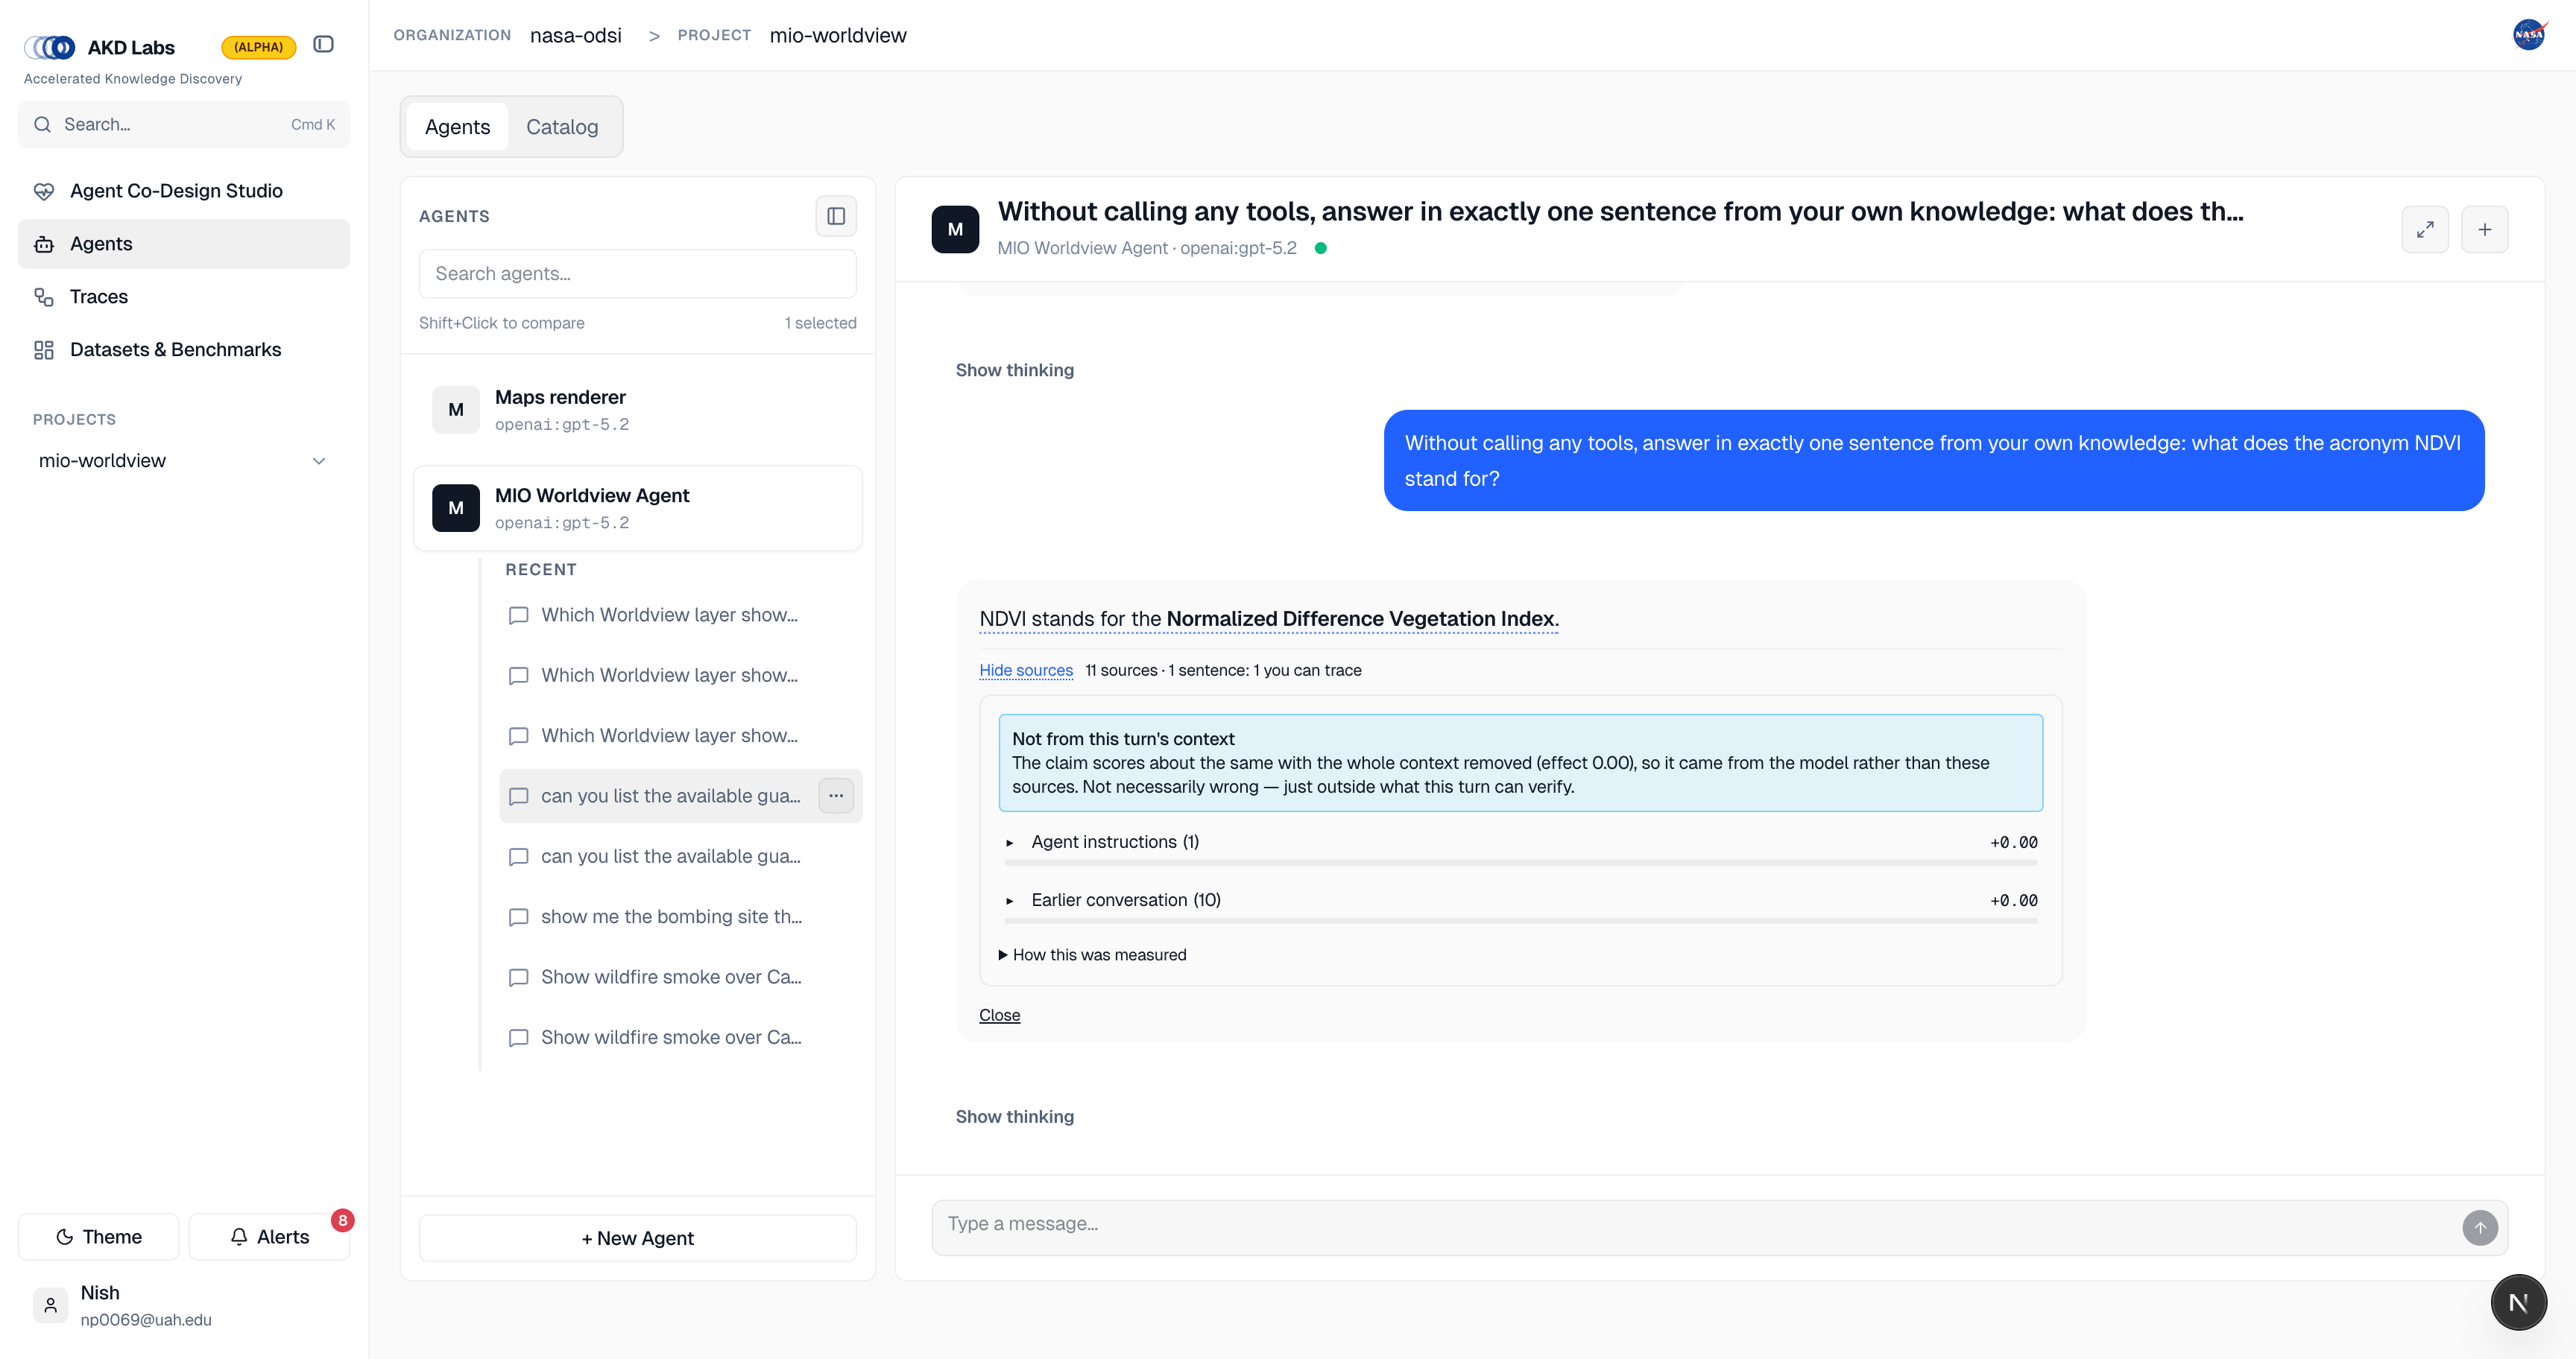
Task: Open Agent Co-Design Studio
Action: 184,191
